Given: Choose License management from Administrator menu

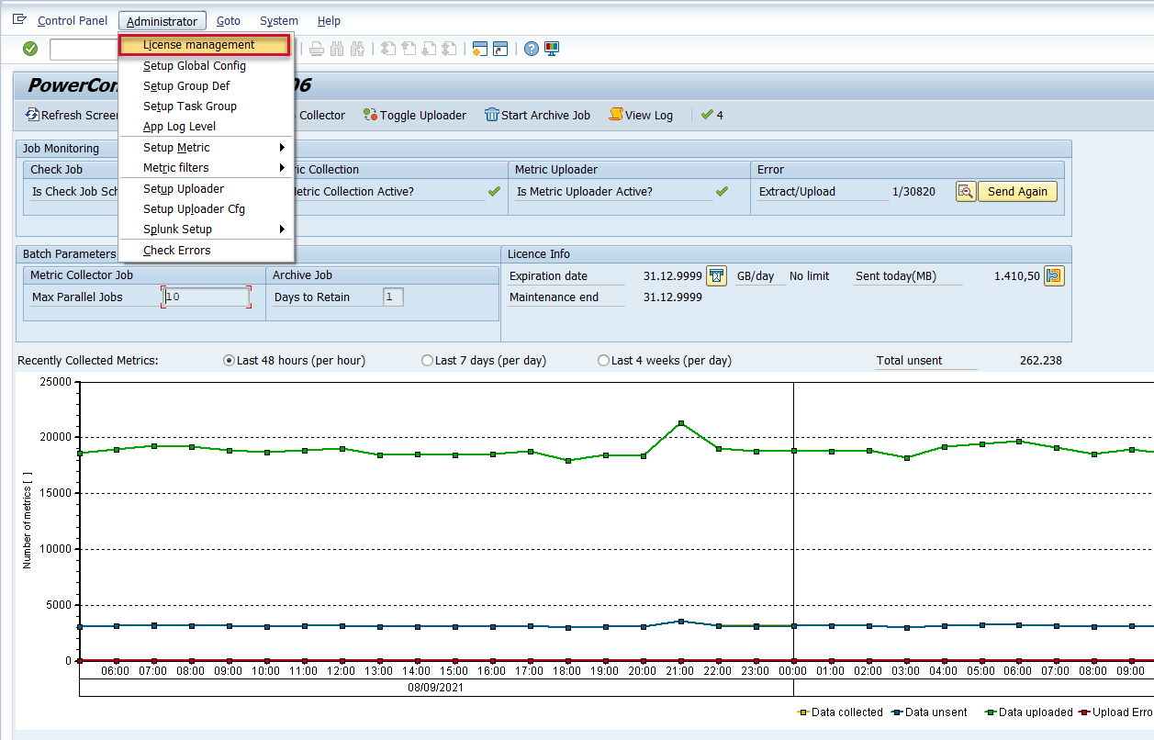Looking at the screenshot, I should pyautogui.click(x=199, y=45).
